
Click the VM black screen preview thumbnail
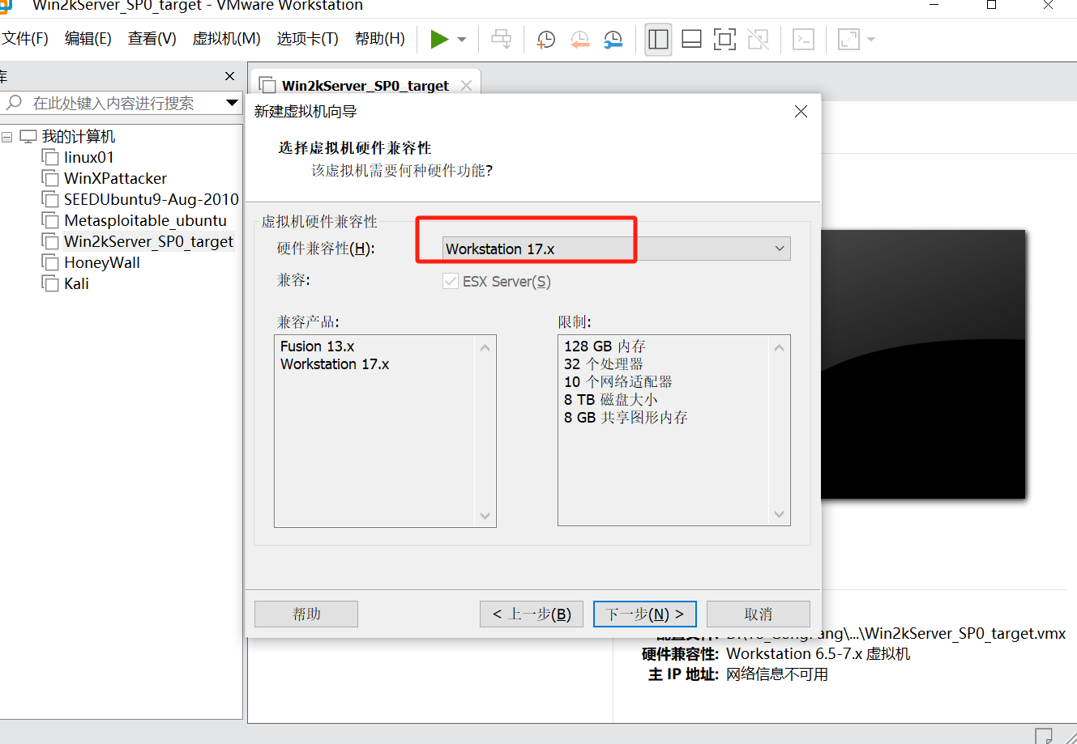point(923,364)
